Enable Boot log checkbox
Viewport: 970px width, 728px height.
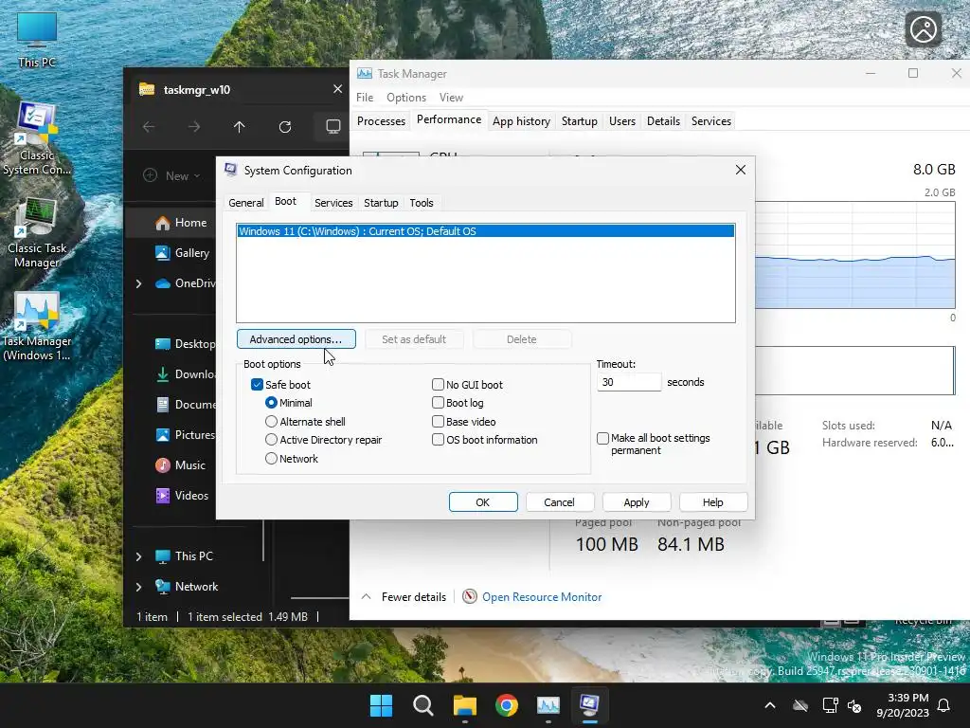tap(438, 403)
